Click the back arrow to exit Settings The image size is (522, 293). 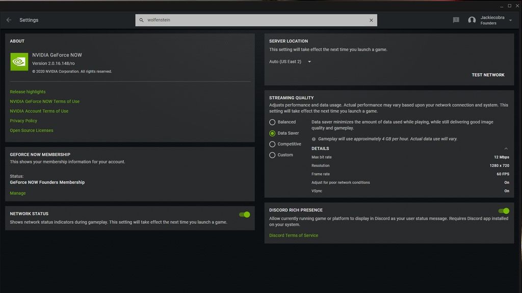tap(8, 19)
